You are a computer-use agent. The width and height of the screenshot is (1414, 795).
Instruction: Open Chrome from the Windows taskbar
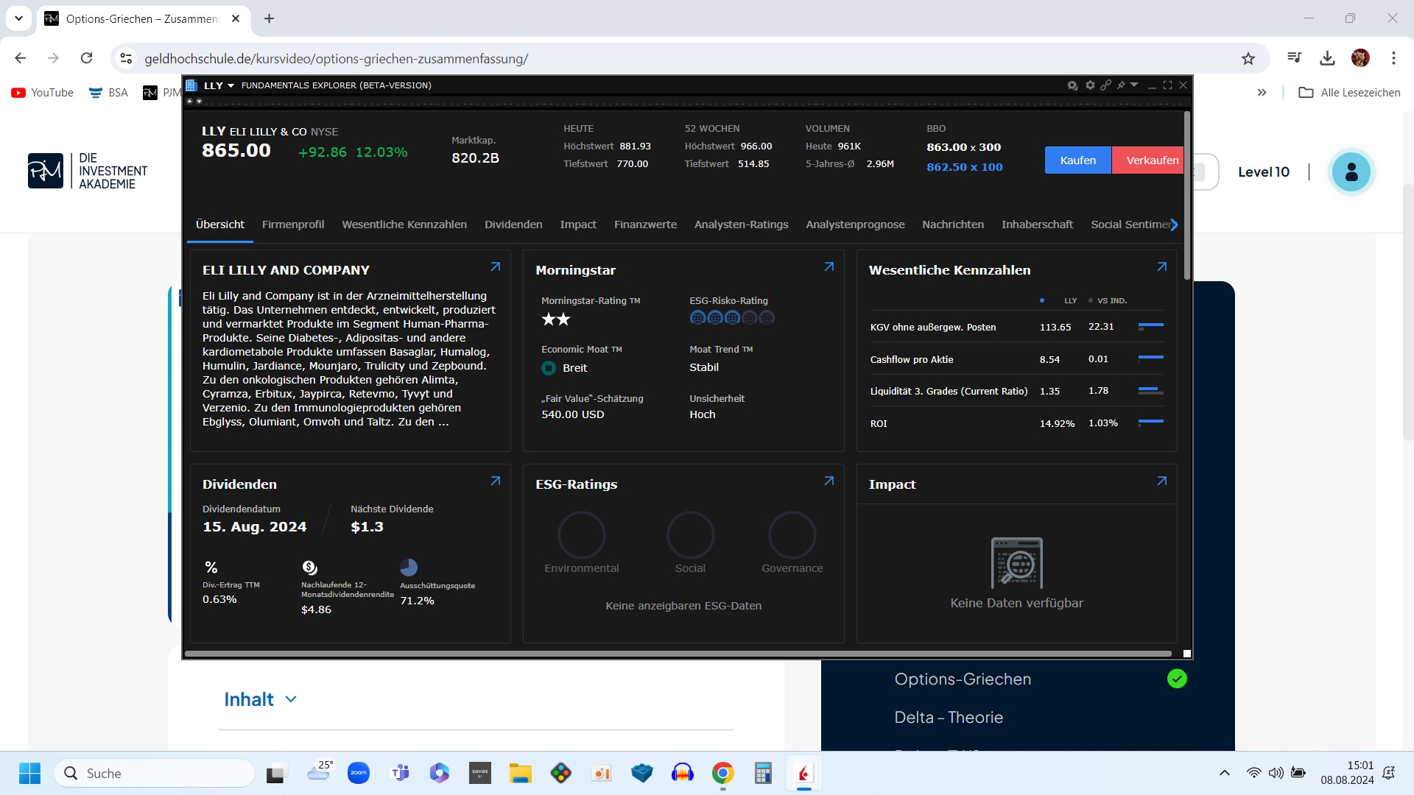(x=722, y=773)
